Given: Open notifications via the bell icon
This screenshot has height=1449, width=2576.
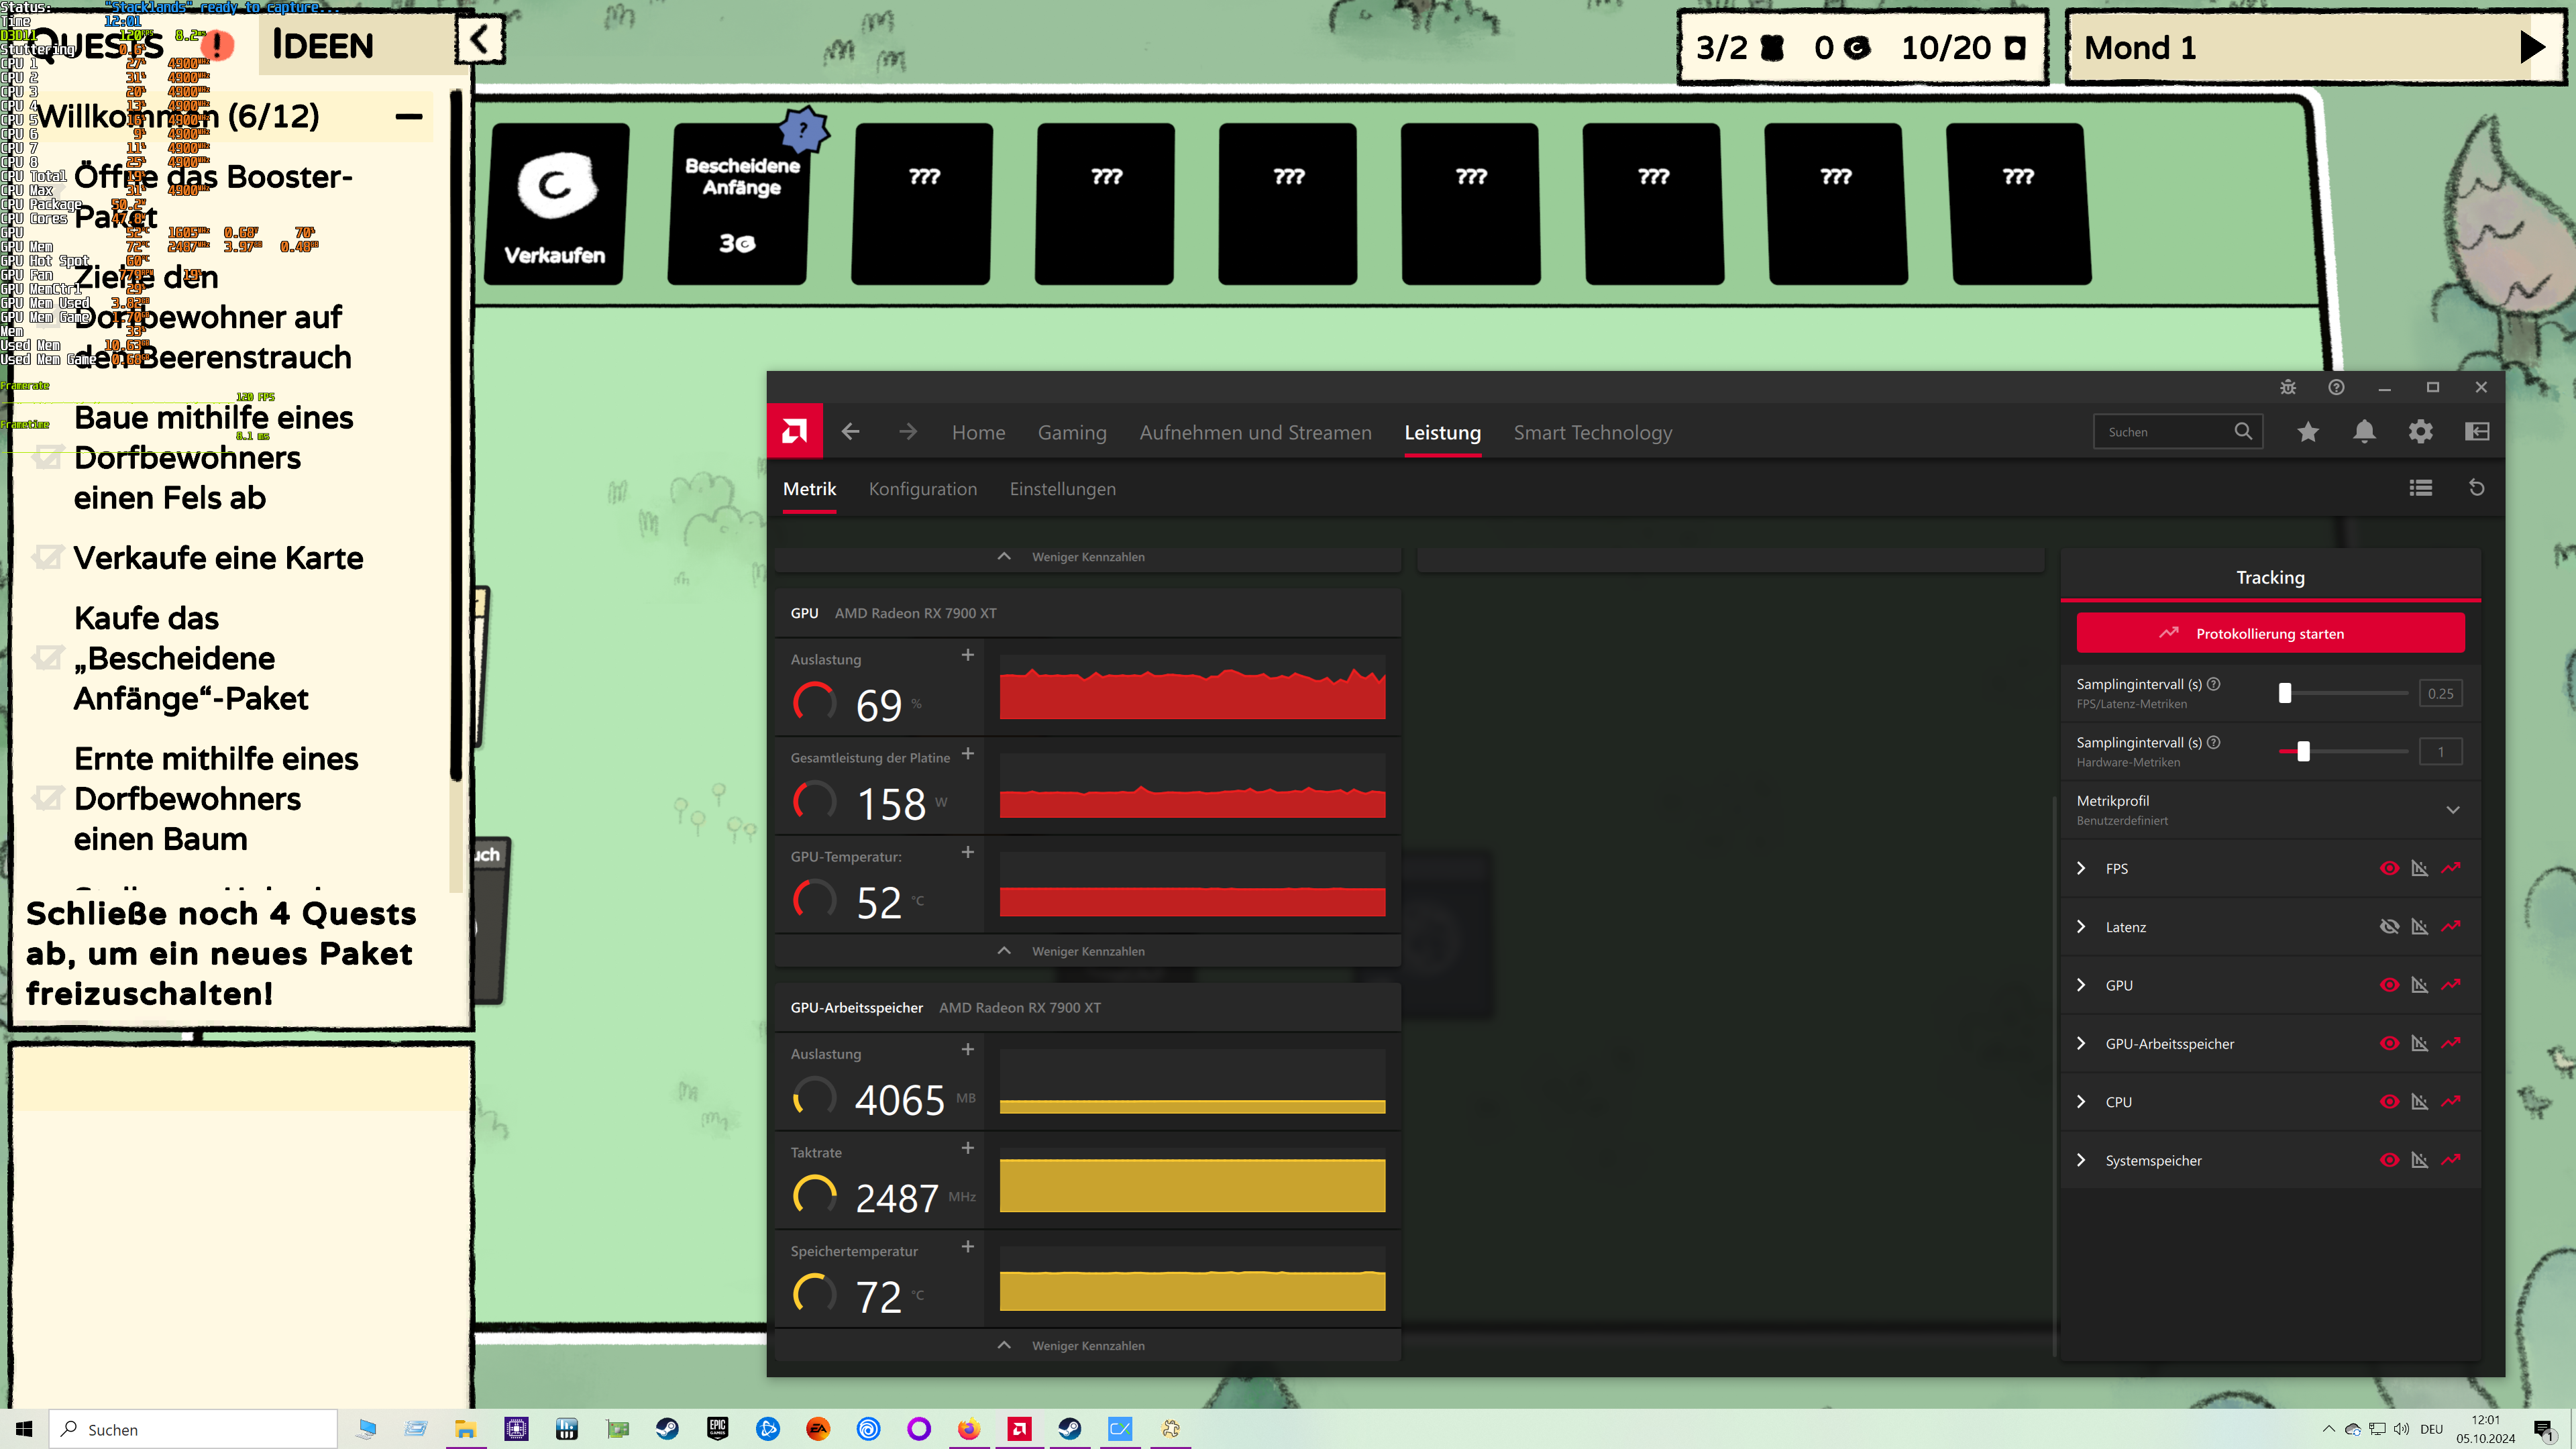Looking at the screenshot, I should point(2364,431).
